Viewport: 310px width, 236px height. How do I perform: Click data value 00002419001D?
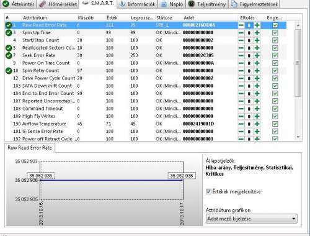tap(198, 124)
